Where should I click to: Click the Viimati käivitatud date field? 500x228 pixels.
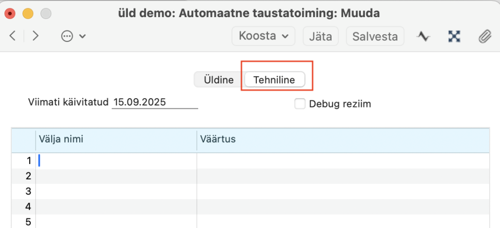pyautogui.click(x=154, y=103)
